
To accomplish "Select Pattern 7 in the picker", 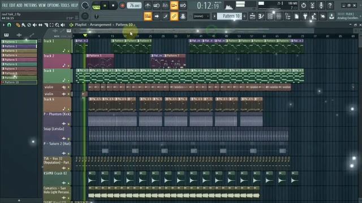I will click(x=19, y=69).
